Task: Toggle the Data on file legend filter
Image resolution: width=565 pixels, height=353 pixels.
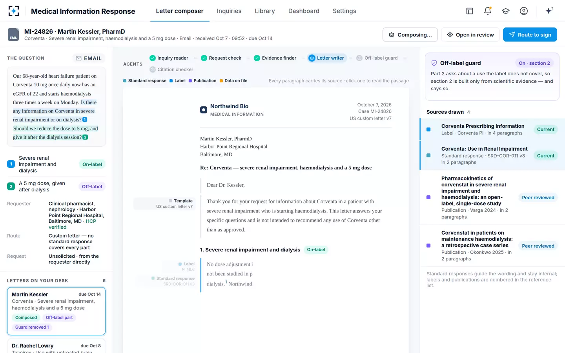Action: [x=233, y=81]
